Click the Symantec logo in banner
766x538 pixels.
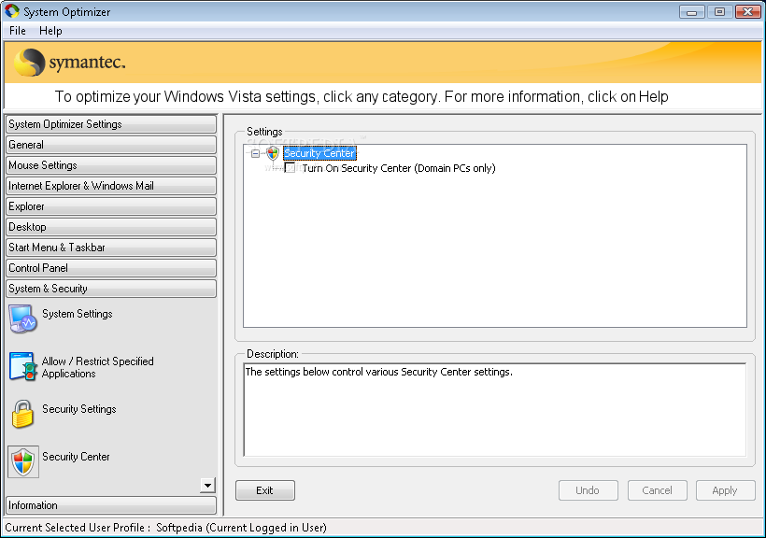click(69, 62)
